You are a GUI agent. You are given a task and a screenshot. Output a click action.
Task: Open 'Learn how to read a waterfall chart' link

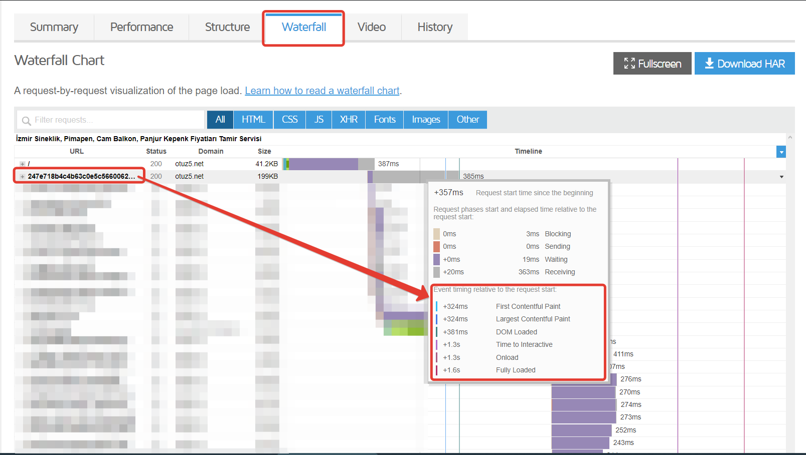pos(322,91)
